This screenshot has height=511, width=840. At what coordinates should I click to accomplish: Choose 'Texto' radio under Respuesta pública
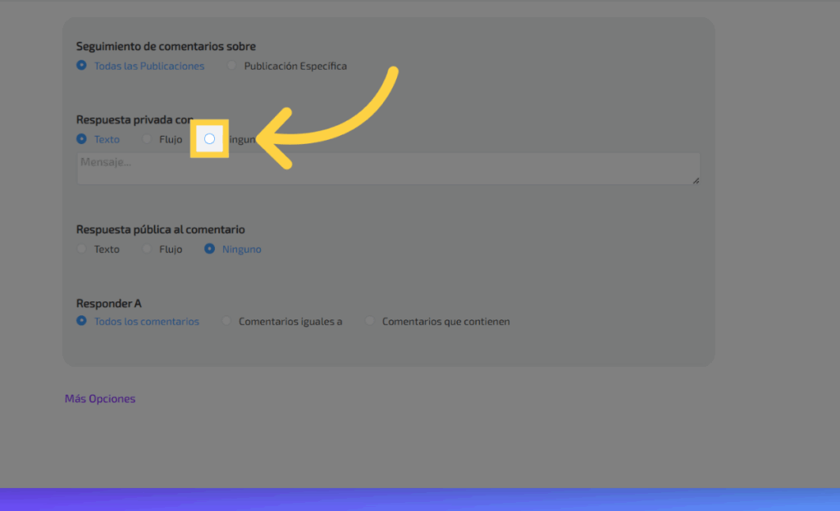coord(81,249)
